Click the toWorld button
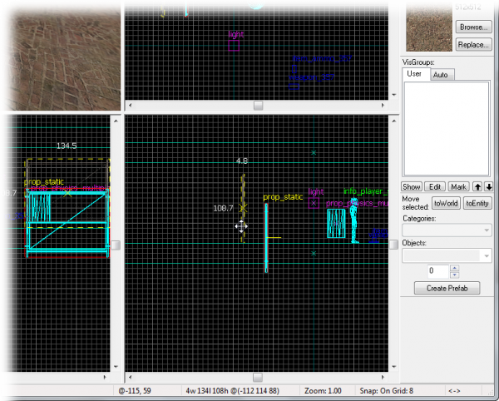499x401 pixels. tap(446, 202)
